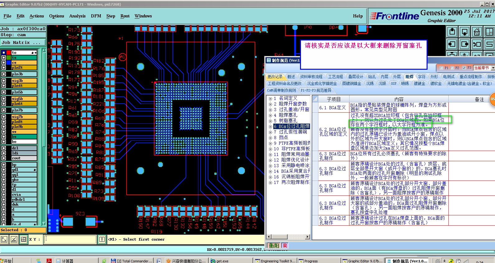Click the pan left icon
Image resolution: width=495 pixels, height=263 pixels.
[x=452, y=44]
